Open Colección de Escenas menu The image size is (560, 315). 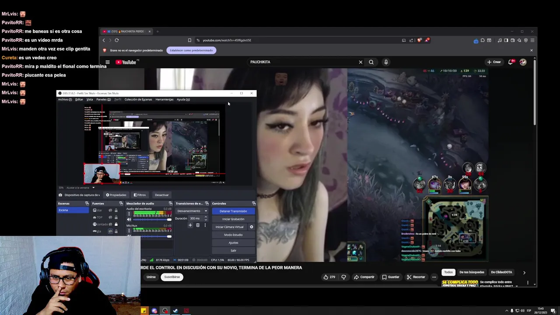point(138,99)
